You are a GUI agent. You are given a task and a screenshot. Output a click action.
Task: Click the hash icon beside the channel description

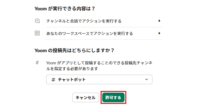pyautogui.click(x=37, y=63)
